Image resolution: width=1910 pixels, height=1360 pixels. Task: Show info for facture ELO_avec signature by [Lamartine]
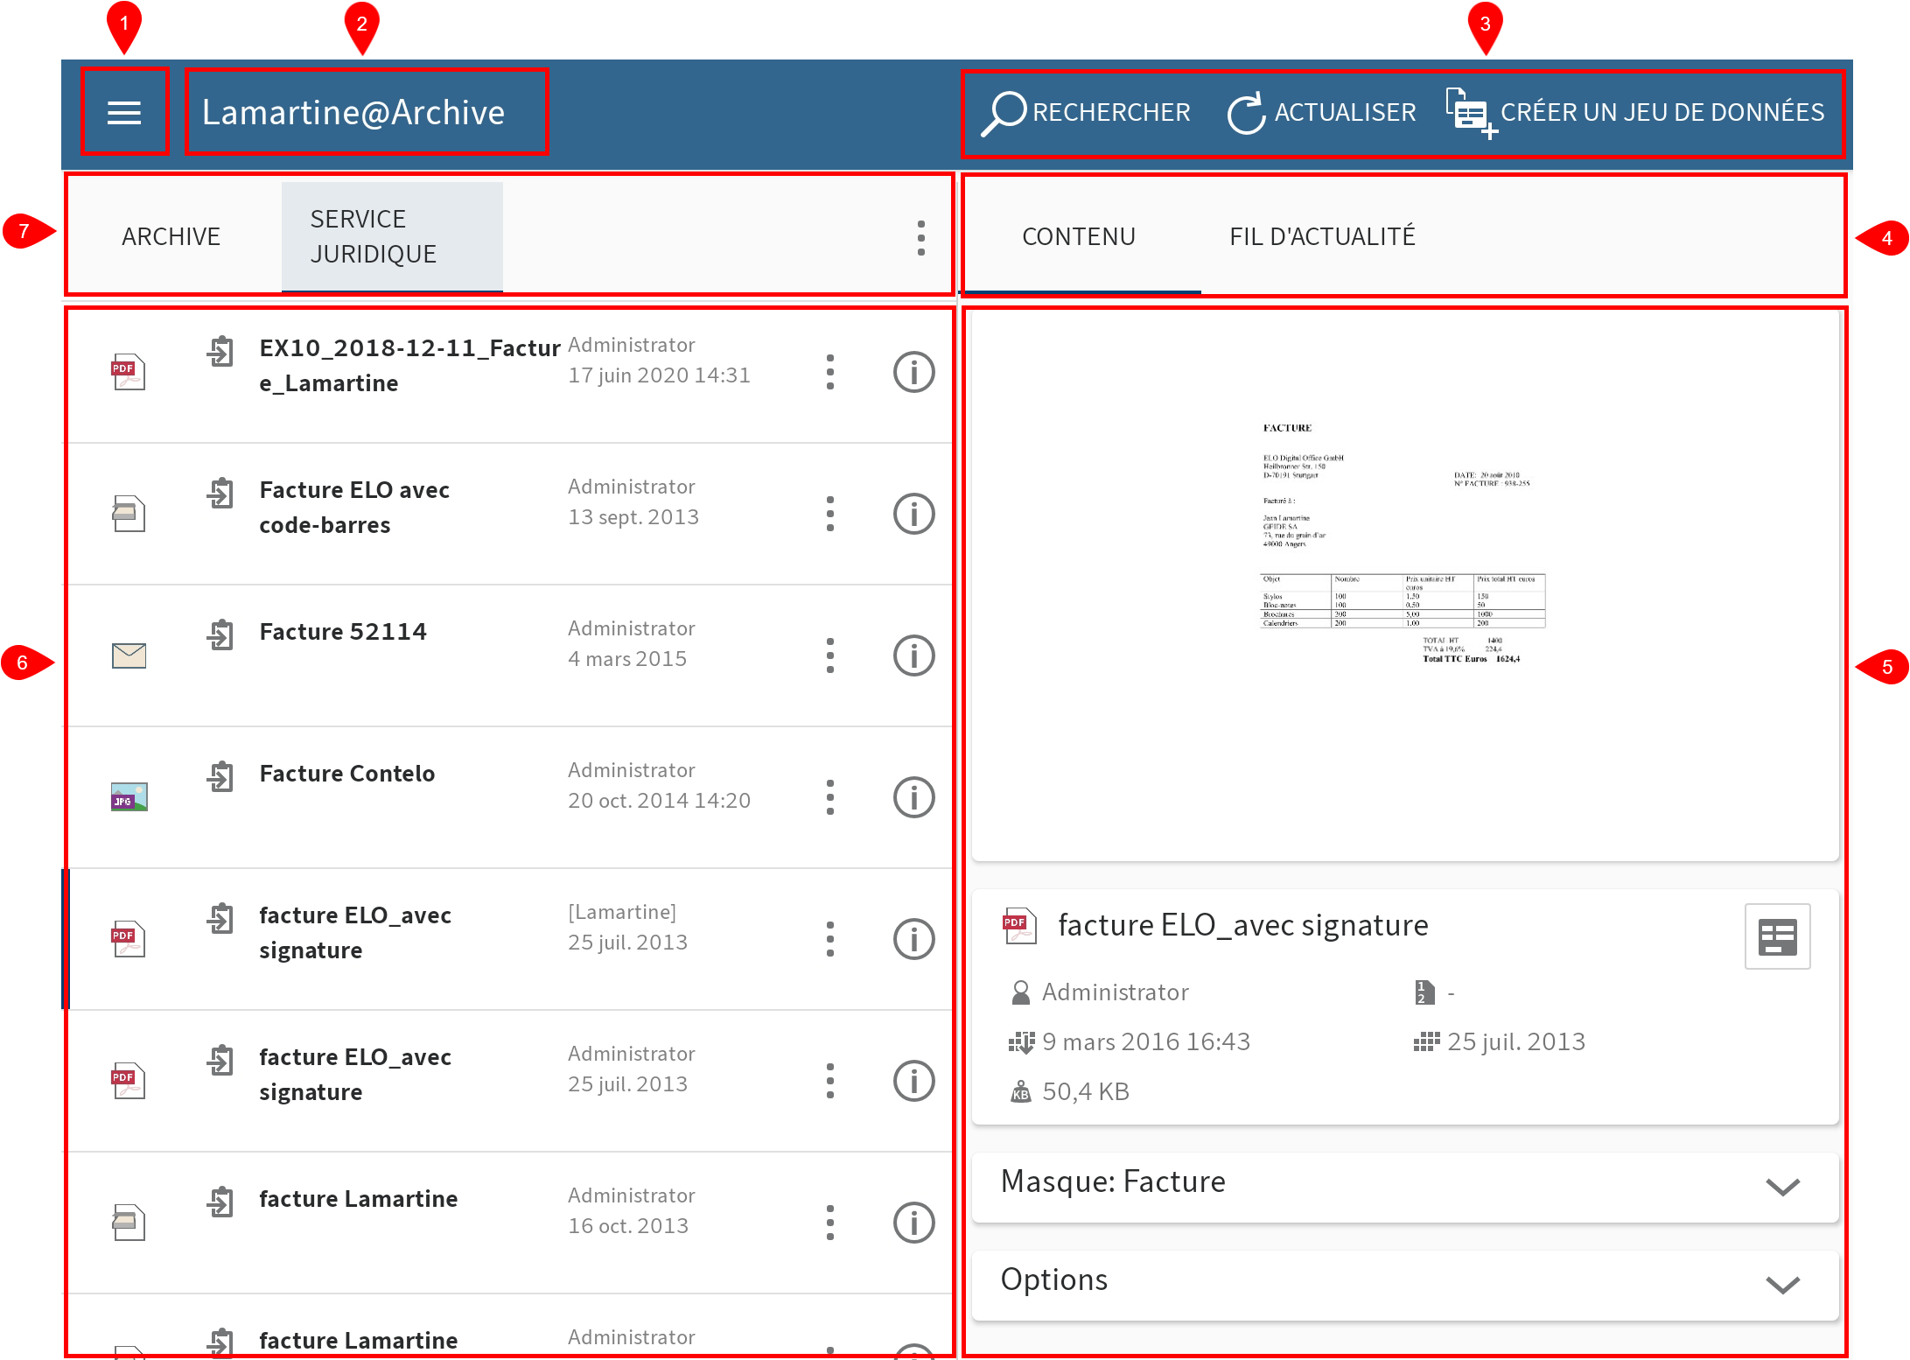(913, 939)
